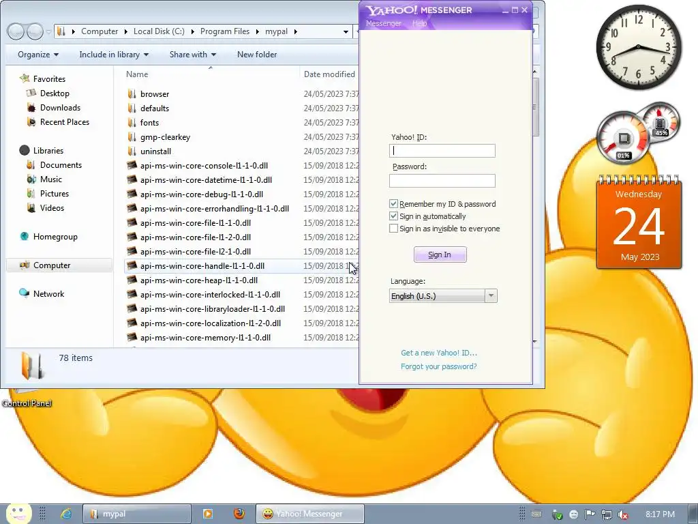
Task: Select Network in the navigation pane
Action: pyautogui.click(x=48, y=293)
